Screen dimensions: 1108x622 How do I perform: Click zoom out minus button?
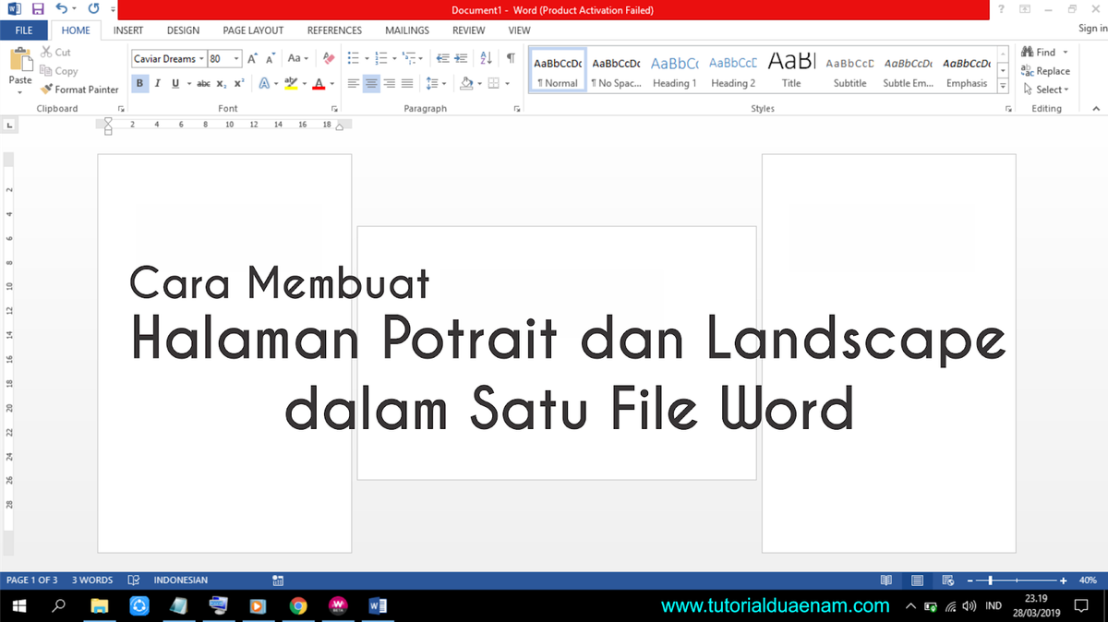(x=969, y=580)
